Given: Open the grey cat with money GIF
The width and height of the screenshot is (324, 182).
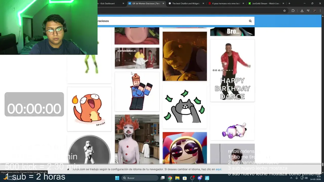Looking at the screenshot, I should point(185,106).
